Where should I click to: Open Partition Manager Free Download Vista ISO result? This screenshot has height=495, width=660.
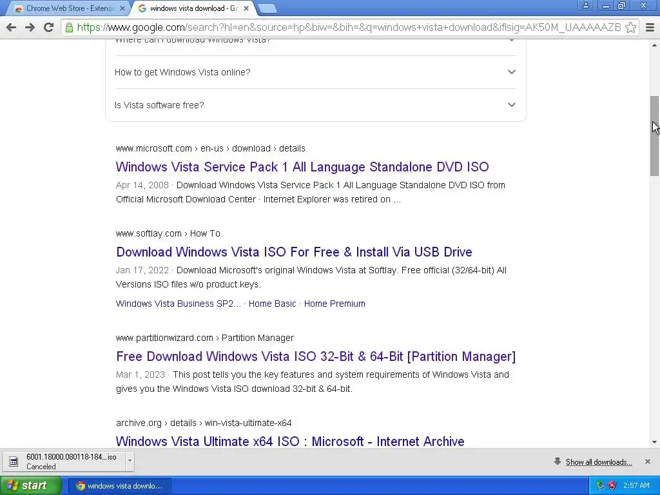pos(316,356)
